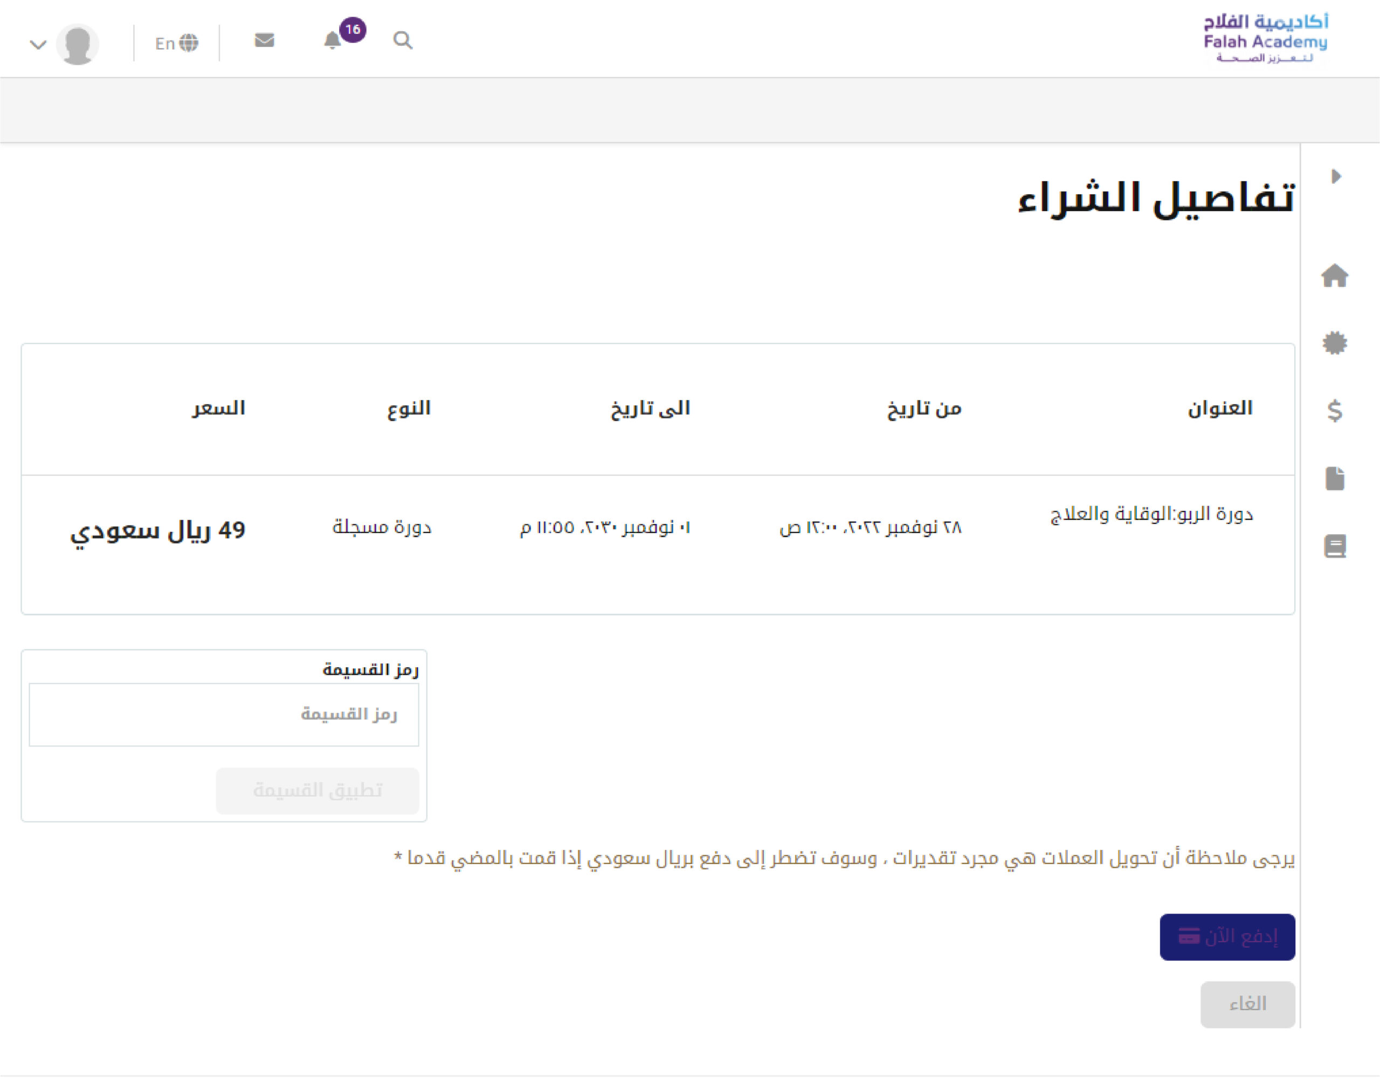Click course title دورة الربو:الوقاية والعلاج

point(1151,514)
